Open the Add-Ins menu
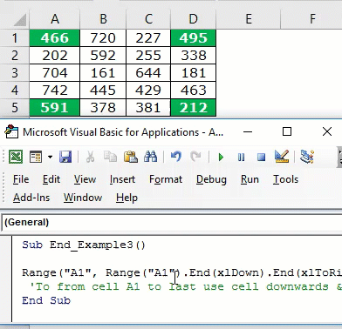This screenshot has width=342, height=329. pos(31,198)
